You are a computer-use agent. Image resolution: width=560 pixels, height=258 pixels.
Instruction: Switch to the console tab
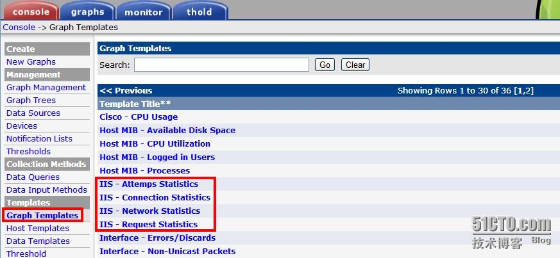pos(31,11)
